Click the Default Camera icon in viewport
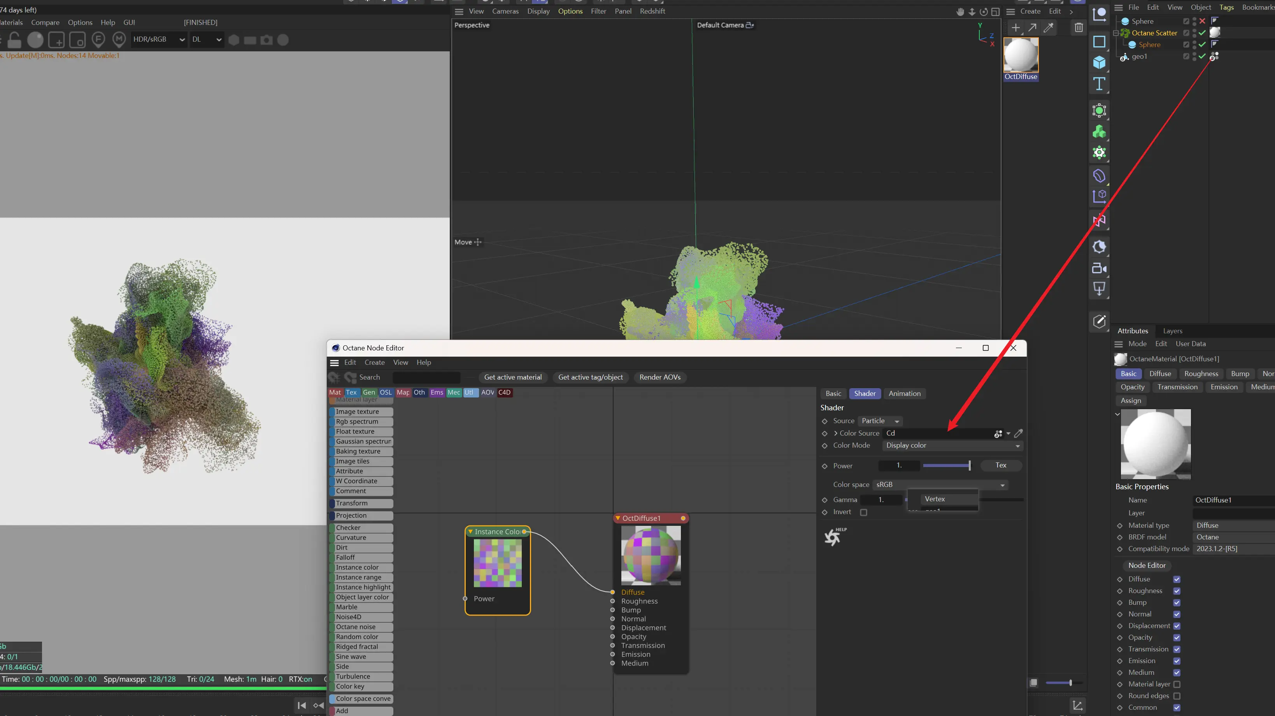 pyautogui.click(x=749, y=25)
